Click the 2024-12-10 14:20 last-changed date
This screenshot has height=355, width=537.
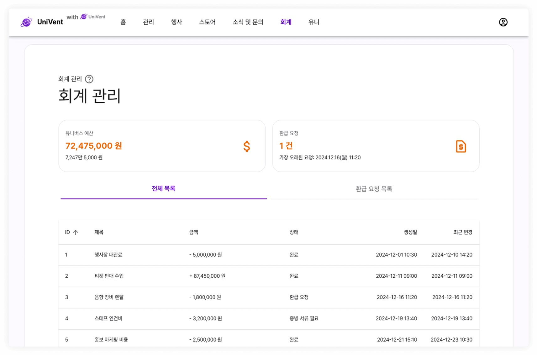tap(452, 255)
